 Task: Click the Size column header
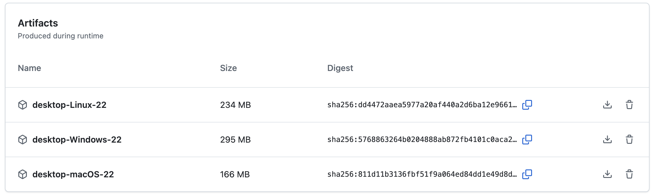(x=228, y=68)
